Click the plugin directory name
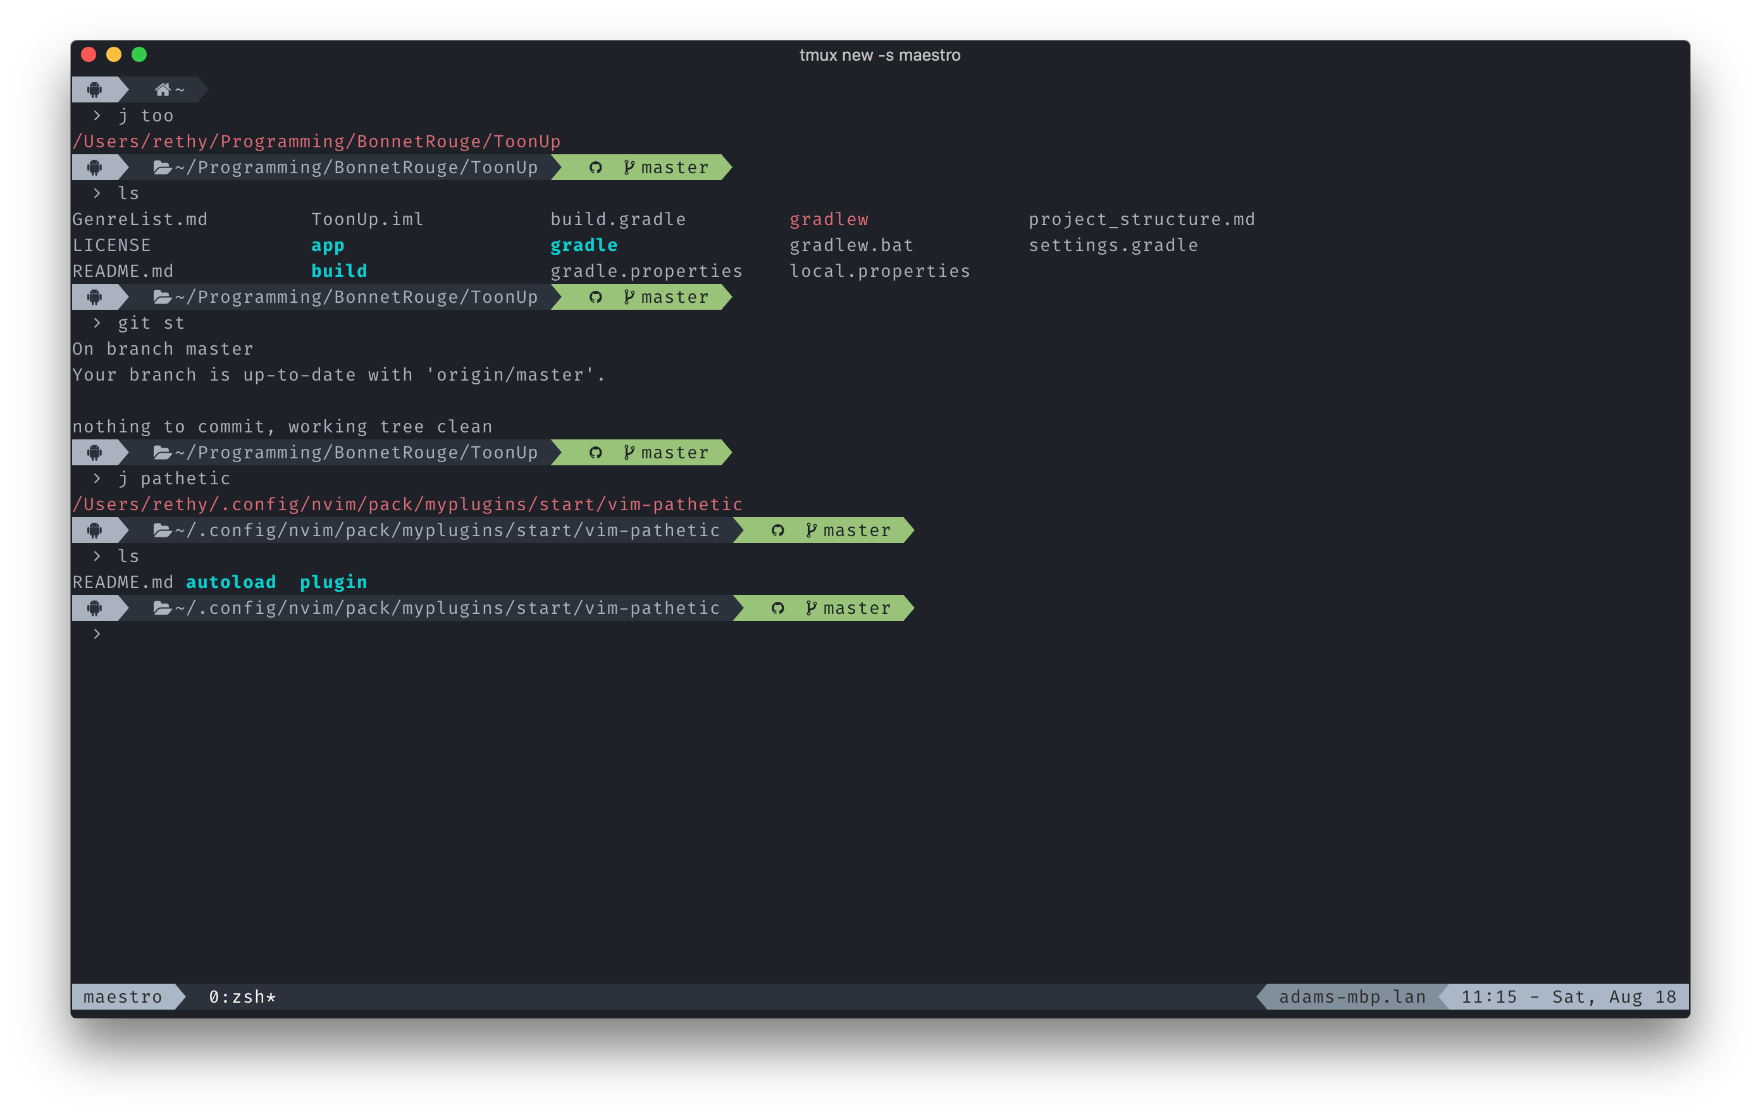The image size is (1761, 1119). tap(333, 582)
